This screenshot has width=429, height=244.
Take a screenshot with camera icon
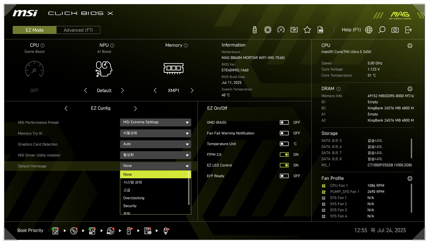coord(395,30)
